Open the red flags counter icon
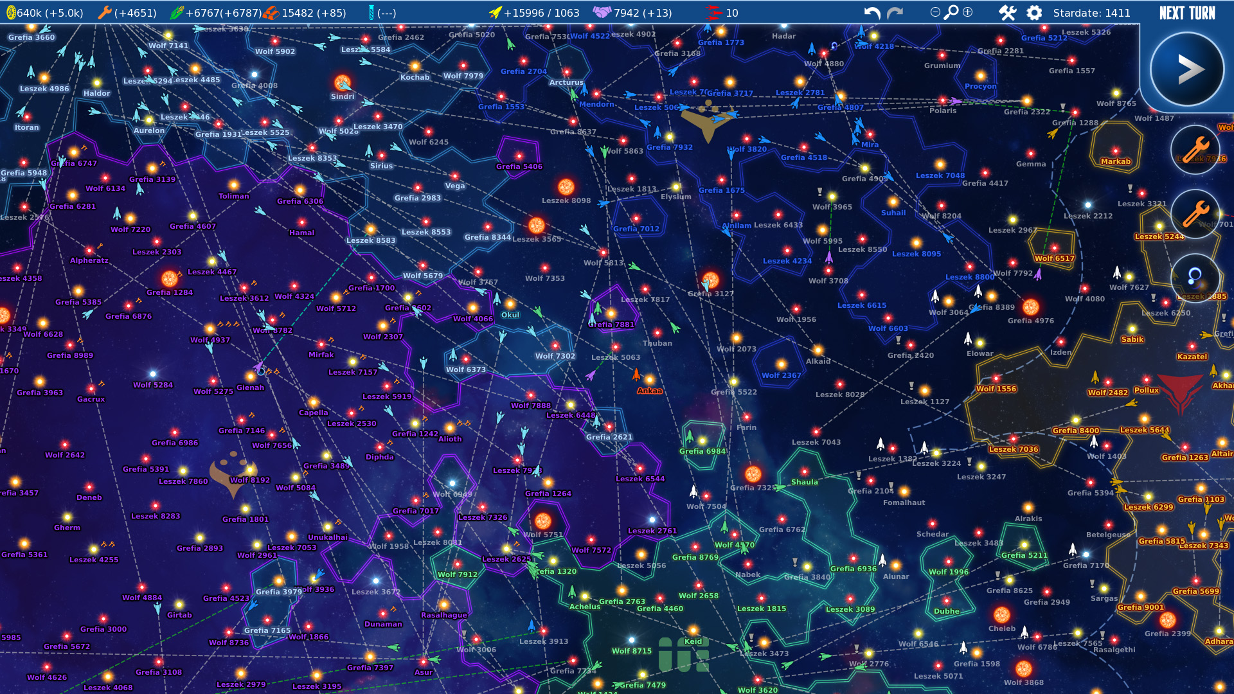Image resolution: width=1234 pixels, height=694 pixels. 712,12
